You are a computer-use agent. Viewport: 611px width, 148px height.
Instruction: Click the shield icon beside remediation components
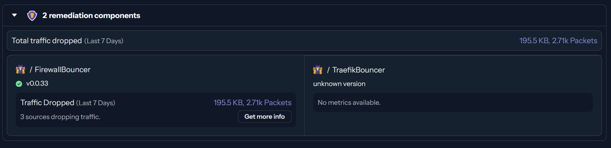pyautogui.click(x=32, y=15)
